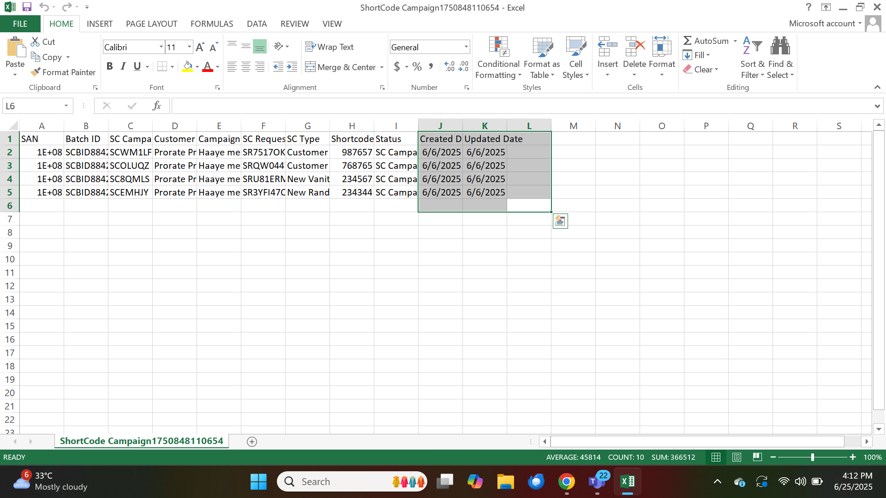Click the Save icon in the quick access toolbar
Viewport: 886px width, 498px height.
(x=27, y=7)
